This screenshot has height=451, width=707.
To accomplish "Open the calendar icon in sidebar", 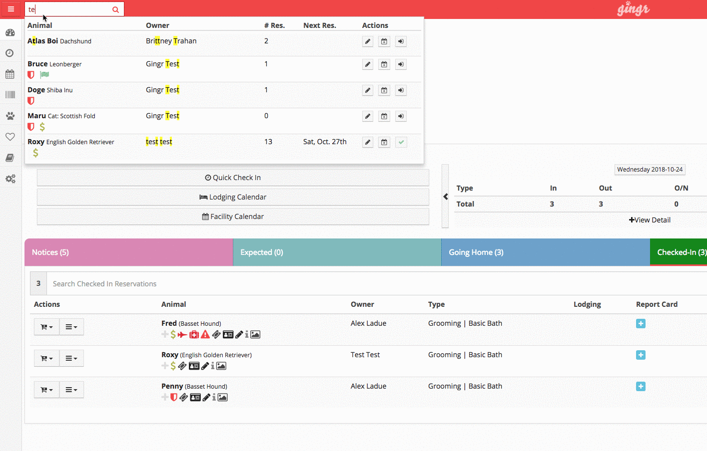I will (10, 74).
